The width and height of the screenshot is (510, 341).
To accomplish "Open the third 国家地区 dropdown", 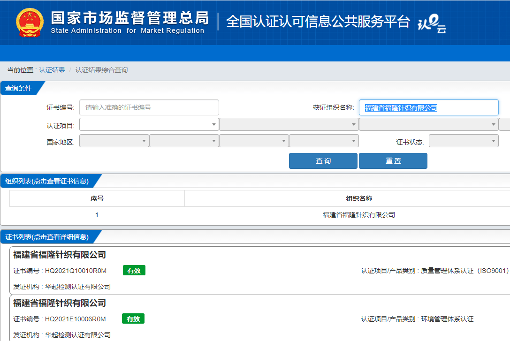I will pyautogui.click(x=254, y=141).
